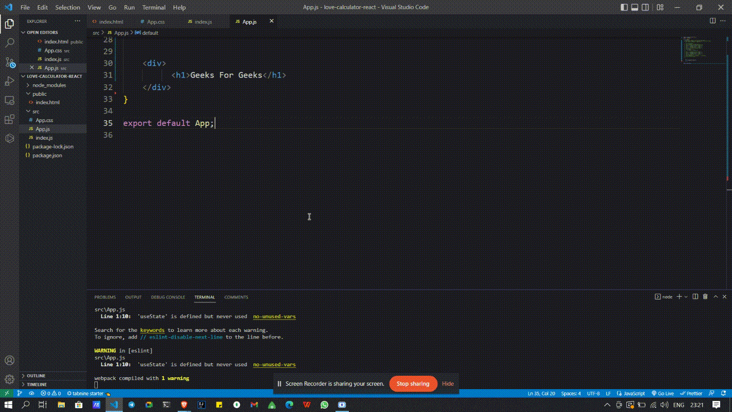Open the Help menu

click(x=179, y=7)
